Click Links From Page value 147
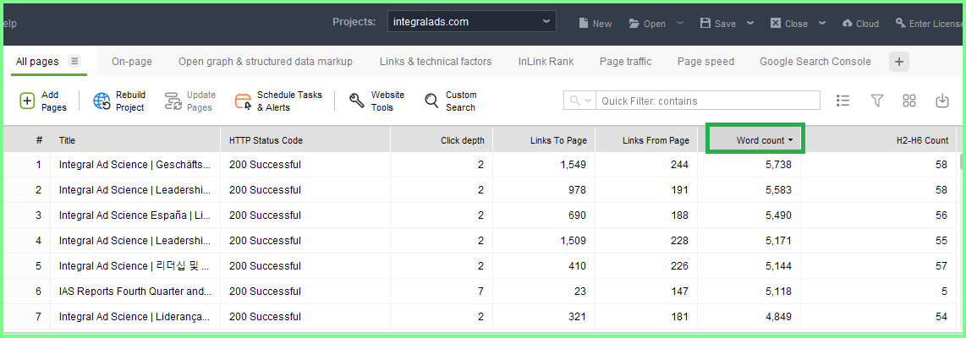The image size is (966, 338). (680, 292)
